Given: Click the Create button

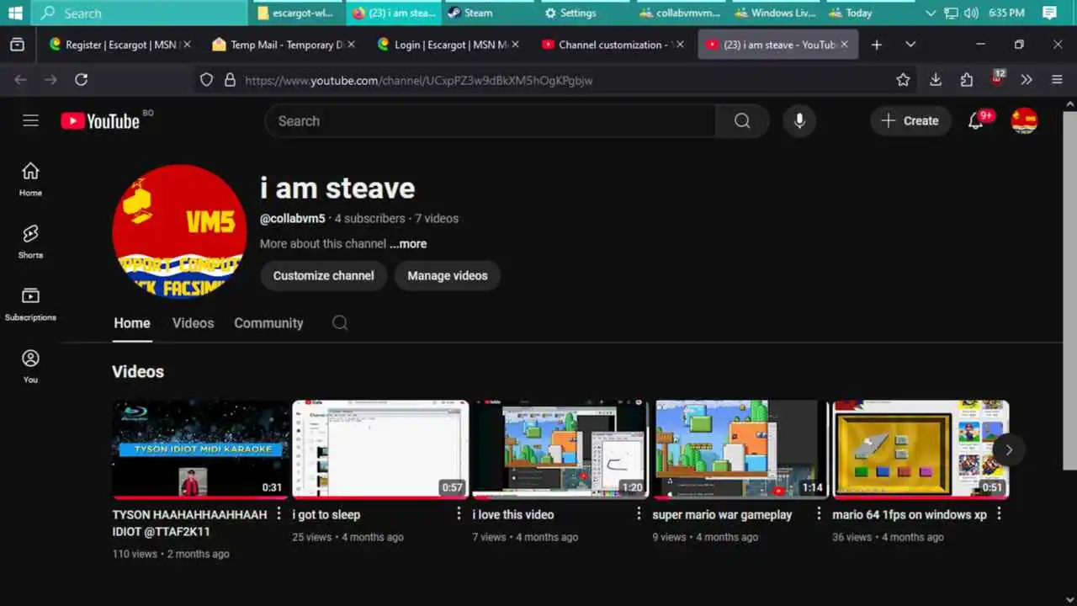Looking at the screenshot, I should [x=910, y=121].
